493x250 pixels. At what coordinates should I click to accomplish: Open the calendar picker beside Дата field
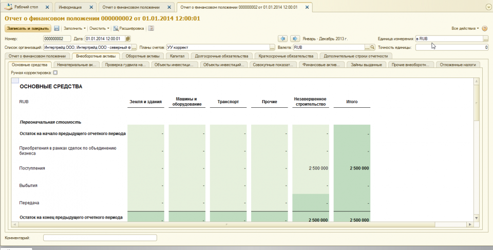(x=128, y=39)
